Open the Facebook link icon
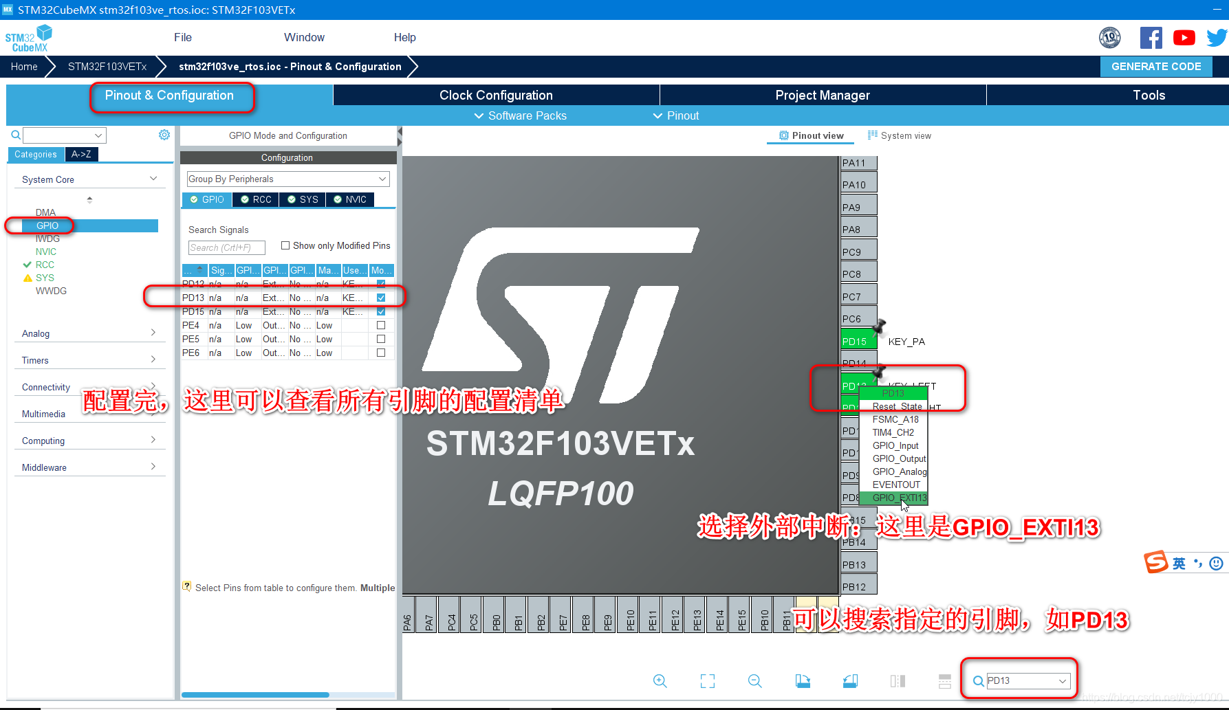This screenshot has width=1229, height=710. 1151,38
